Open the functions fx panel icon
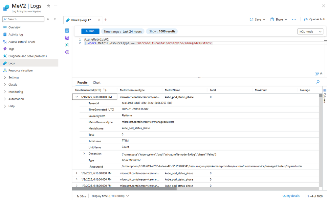Screen dimensions: 328x200 pyautogui.click(x=67, y=45)
